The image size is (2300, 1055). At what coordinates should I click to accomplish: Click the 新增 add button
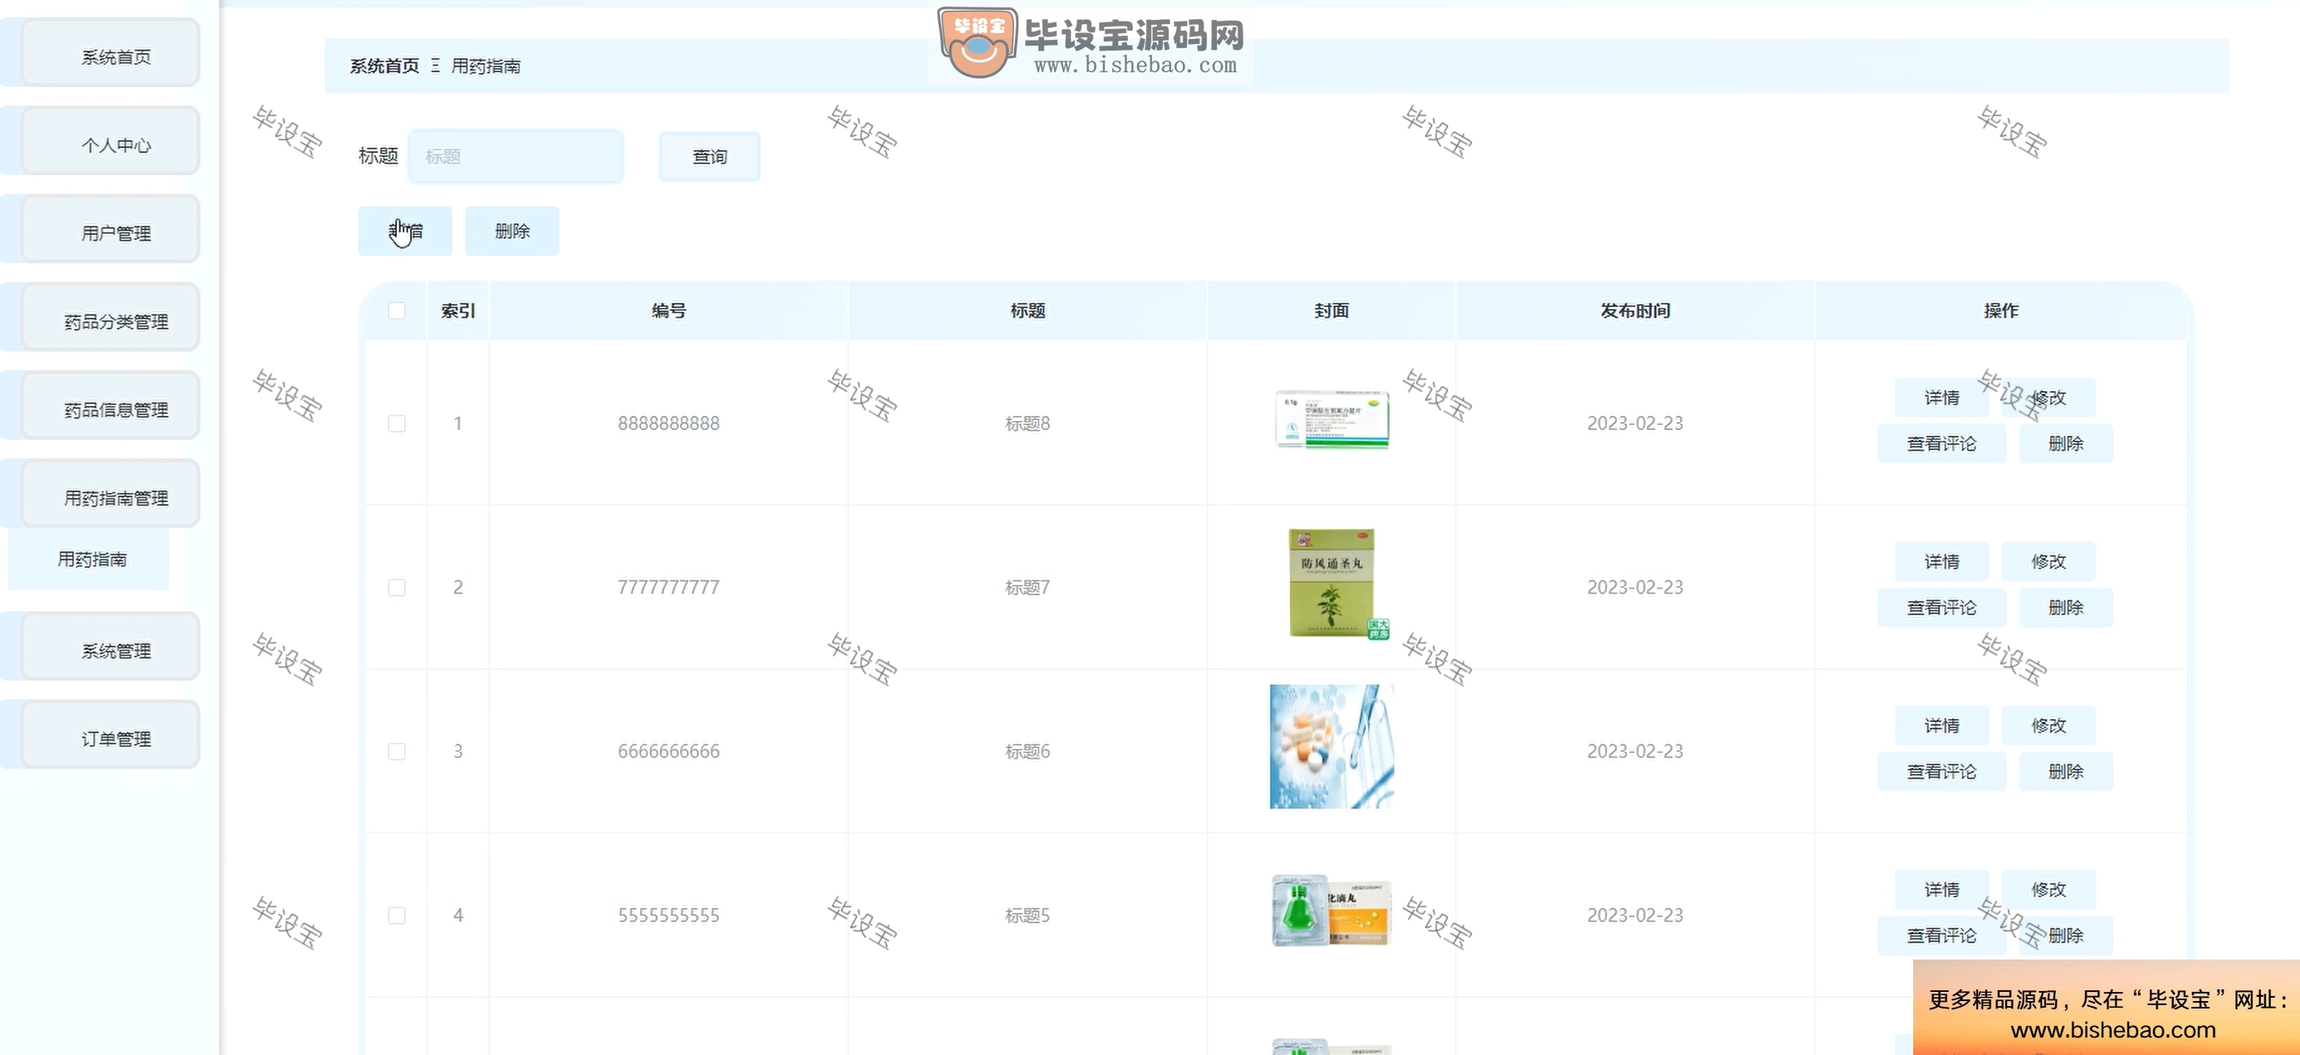405,232
